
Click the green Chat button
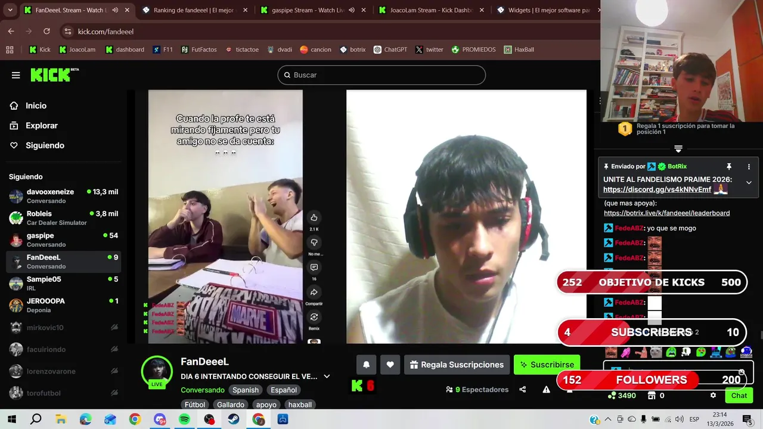point(739,396)
